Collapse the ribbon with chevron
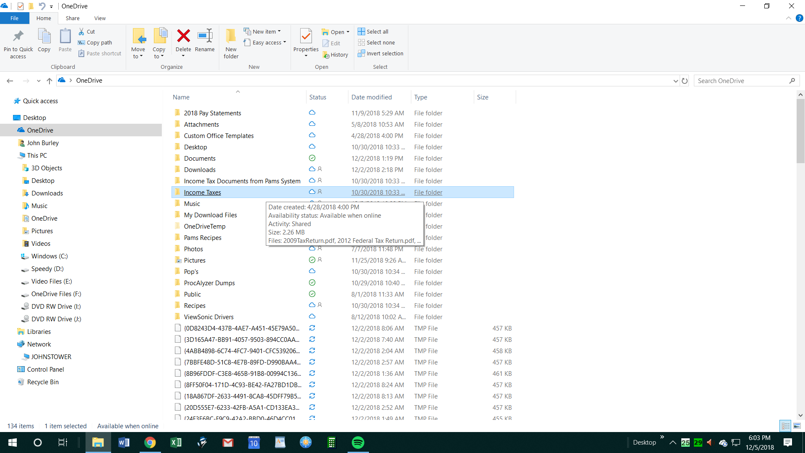Screen dimensions: 805x453 click(x=789, y=18)
